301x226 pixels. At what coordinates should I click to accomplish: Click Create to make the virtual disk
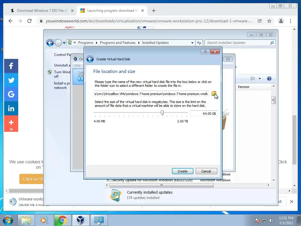point(182,171)
